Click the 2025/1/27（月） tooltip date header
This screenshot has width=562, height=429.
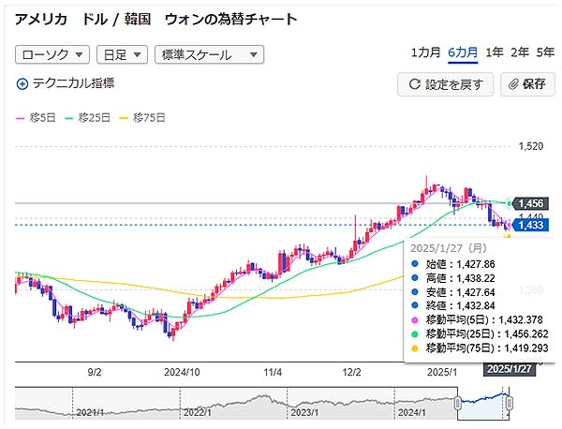(449, 248)
